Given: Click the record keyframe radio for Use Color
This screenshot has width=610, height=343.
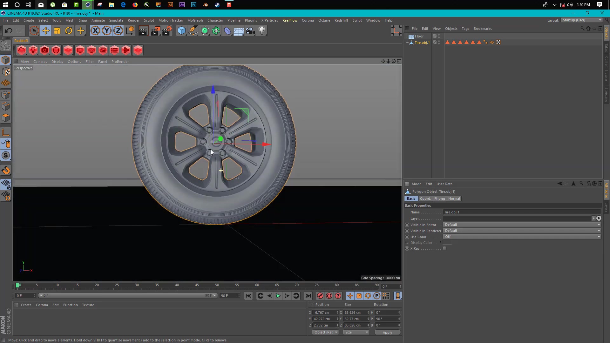Looking at the screenshot, I should tap(407, 237).
